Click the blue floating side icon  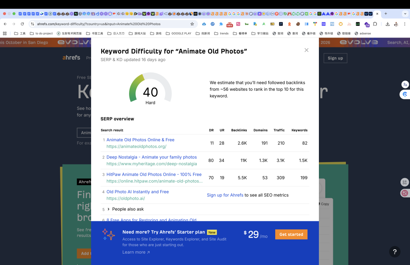tap(405, 95)
